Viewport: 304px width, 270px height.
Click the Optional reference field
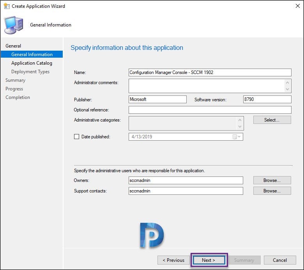[x=210, y=110]
